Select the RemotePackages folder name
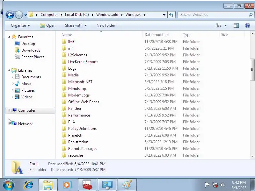This screenshot has width=255, height=191. pos(83,149)
